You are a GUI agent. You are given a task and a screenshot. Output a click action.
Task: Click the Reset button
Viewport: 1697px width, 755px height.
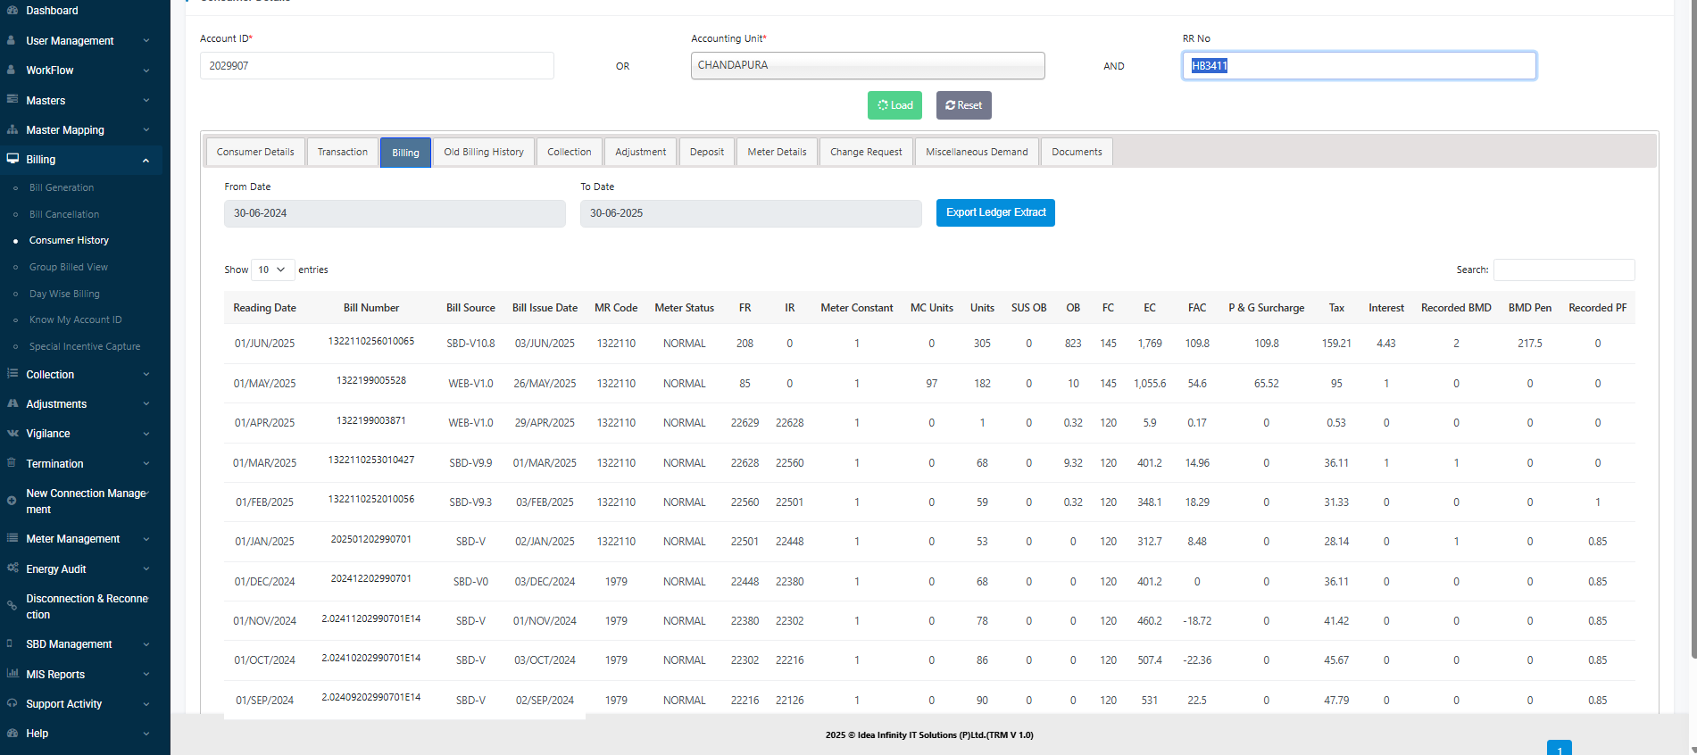(x=964, y=105)
